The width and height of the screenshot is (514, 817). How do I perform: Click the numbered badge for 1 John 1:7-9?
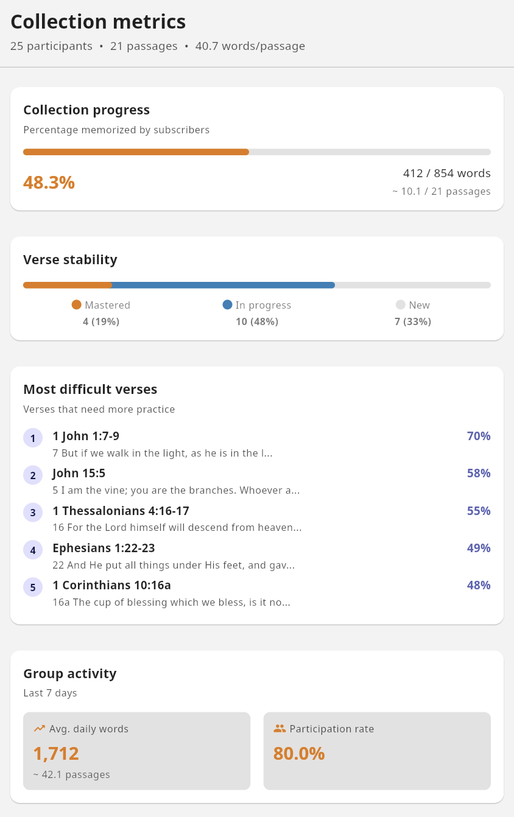click(x=33, y=438)
